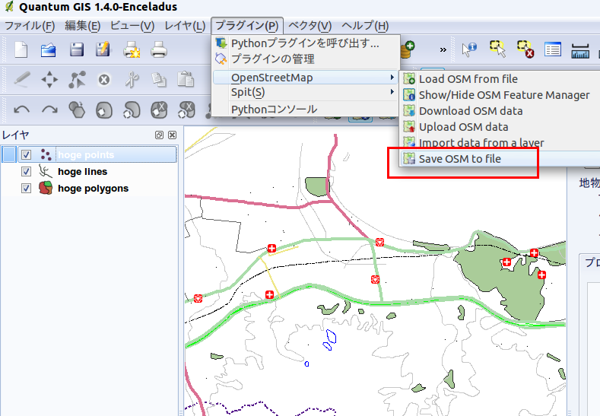Toggle visibility of hoge lines layer
This screenshot has height=416, width=600.
[26, 171]
